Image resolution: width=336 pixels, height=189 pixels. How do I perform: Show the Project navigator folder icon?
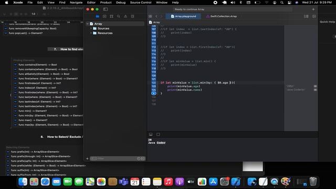pos(97,16)
